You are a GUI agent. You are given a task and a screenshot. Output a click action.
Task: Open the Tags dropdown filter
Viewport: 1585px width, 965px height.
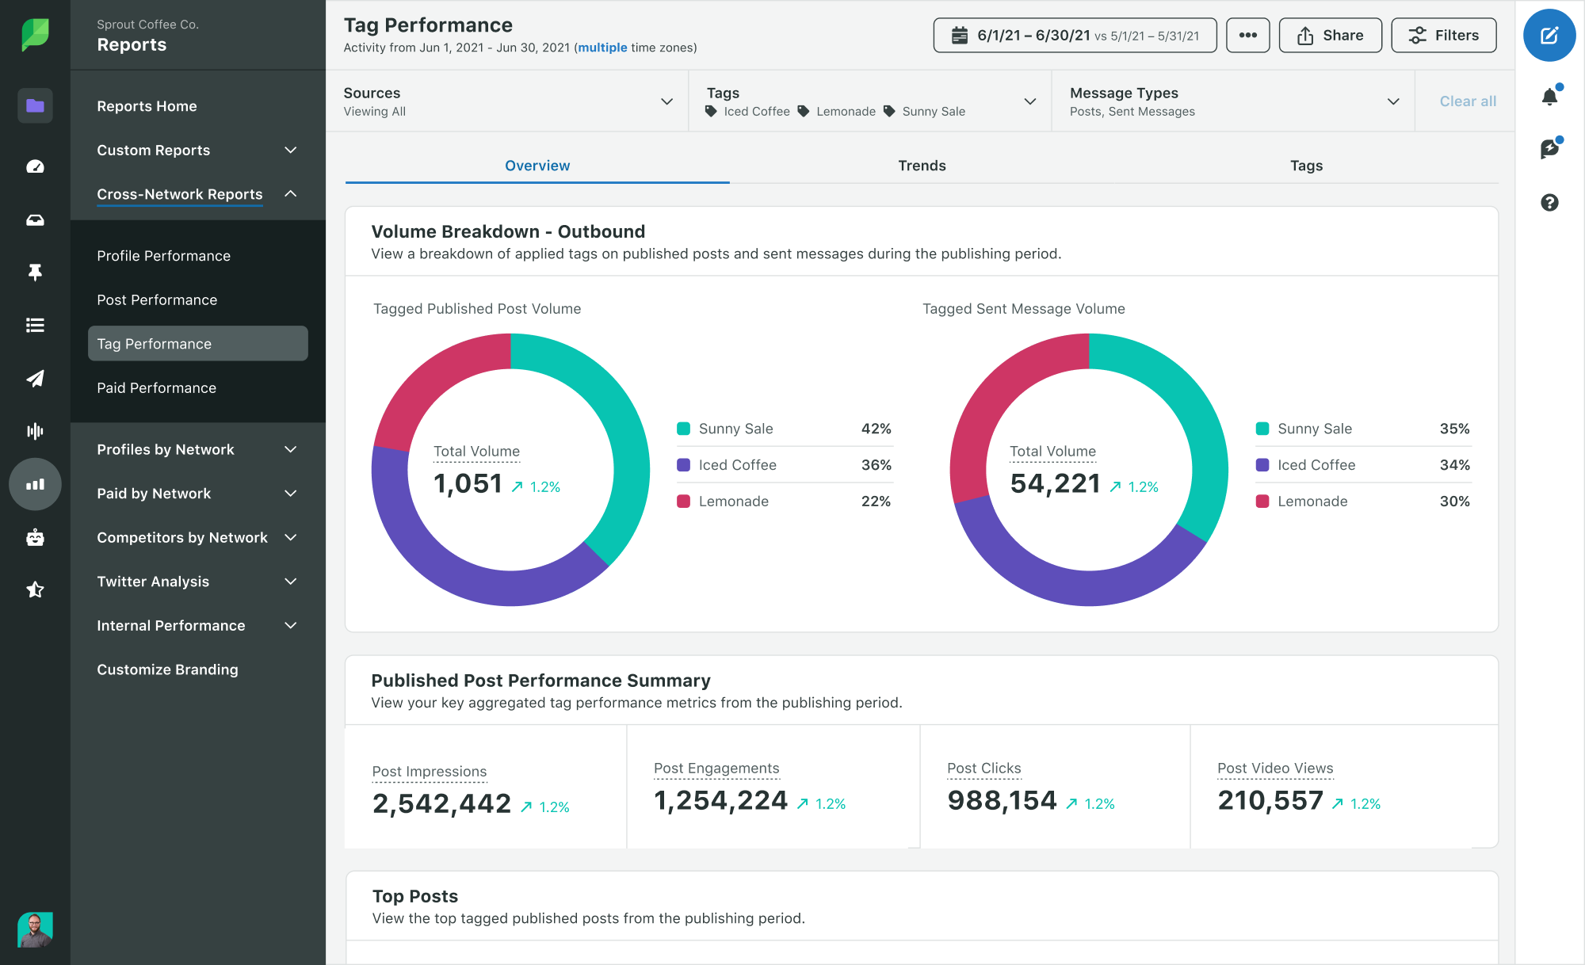1029,101
